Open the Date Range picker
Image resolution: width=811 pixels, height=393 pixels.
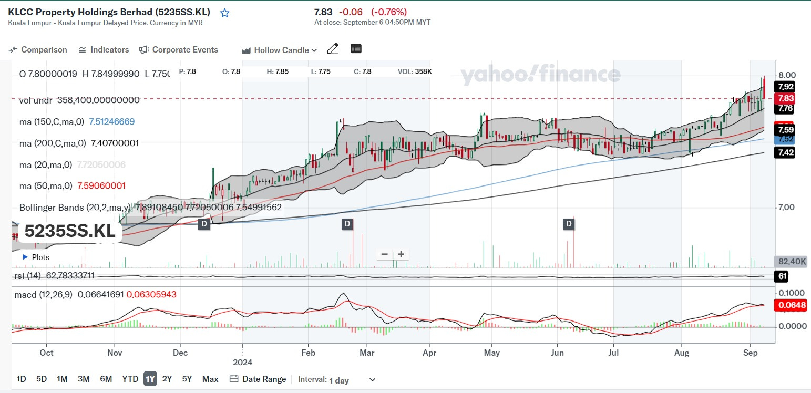tap(258, 379)
